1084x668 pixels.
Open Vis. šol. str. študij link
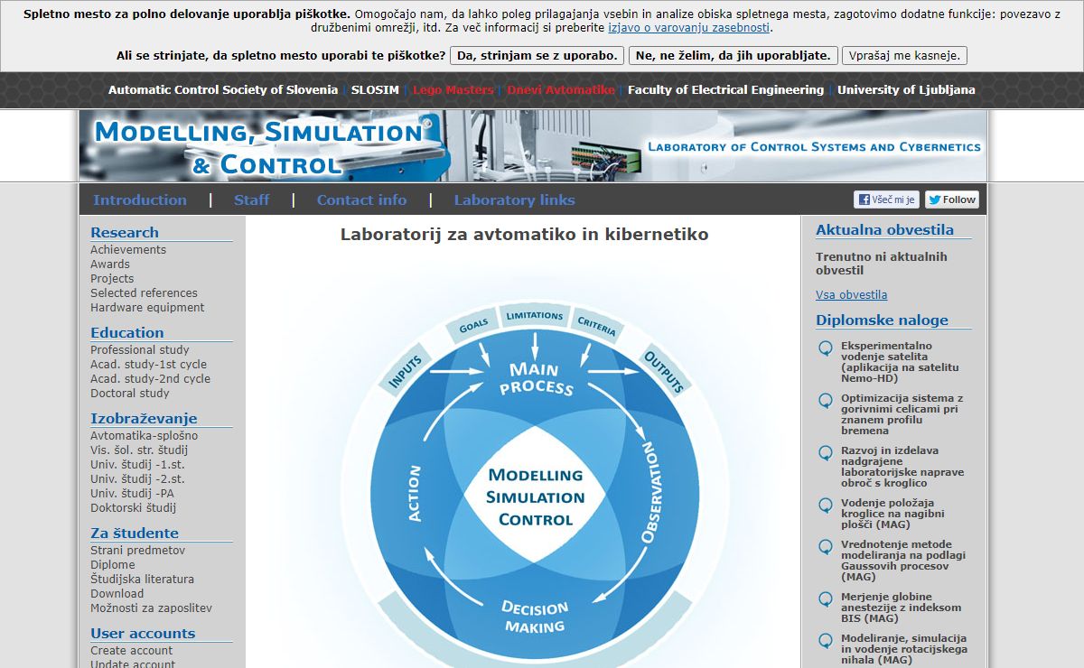click(x=139, y=450)
